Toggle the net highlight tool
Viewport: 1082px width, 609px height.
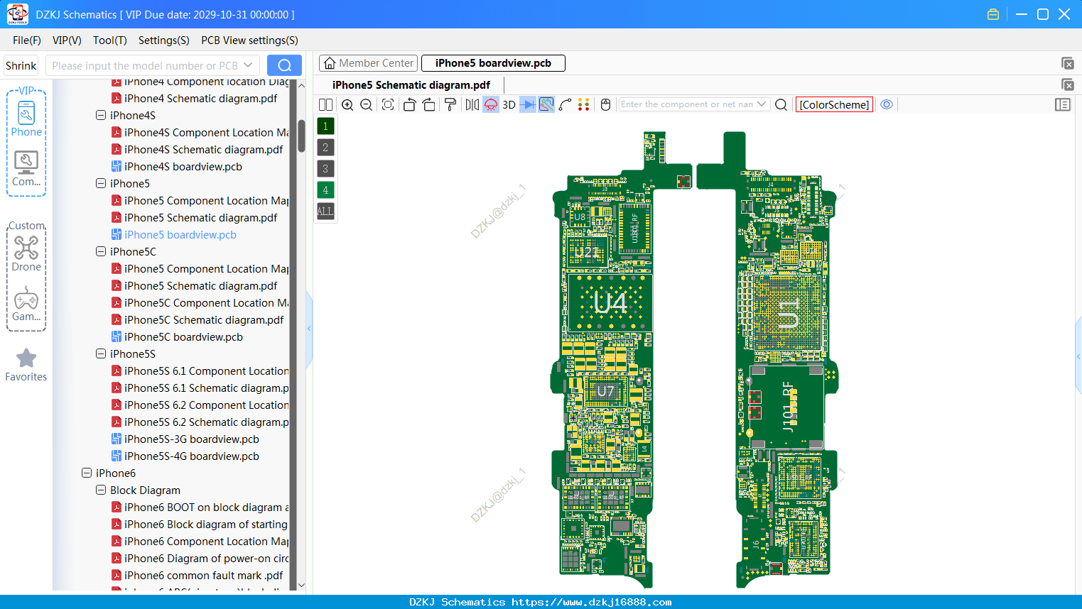(x=546, y=104)
